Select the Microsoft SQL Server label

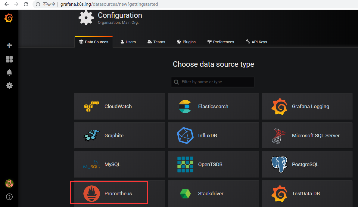pyautogui.click(x=316, y=135)
